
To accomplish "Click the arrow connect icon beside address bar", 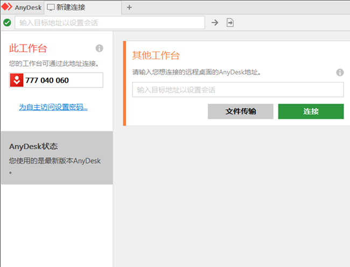I will click(x=215, y=23).
